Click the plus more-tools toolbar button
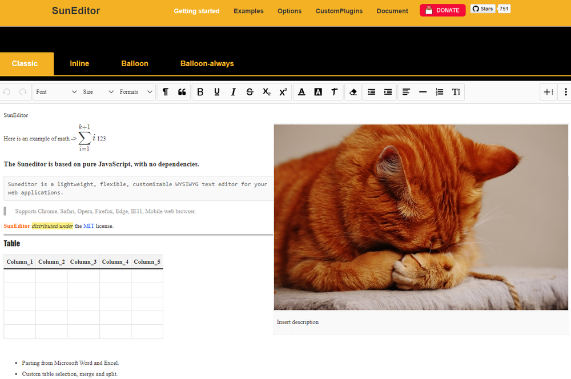This screenshot has height=379, width=571. click(x=548, y=92)
